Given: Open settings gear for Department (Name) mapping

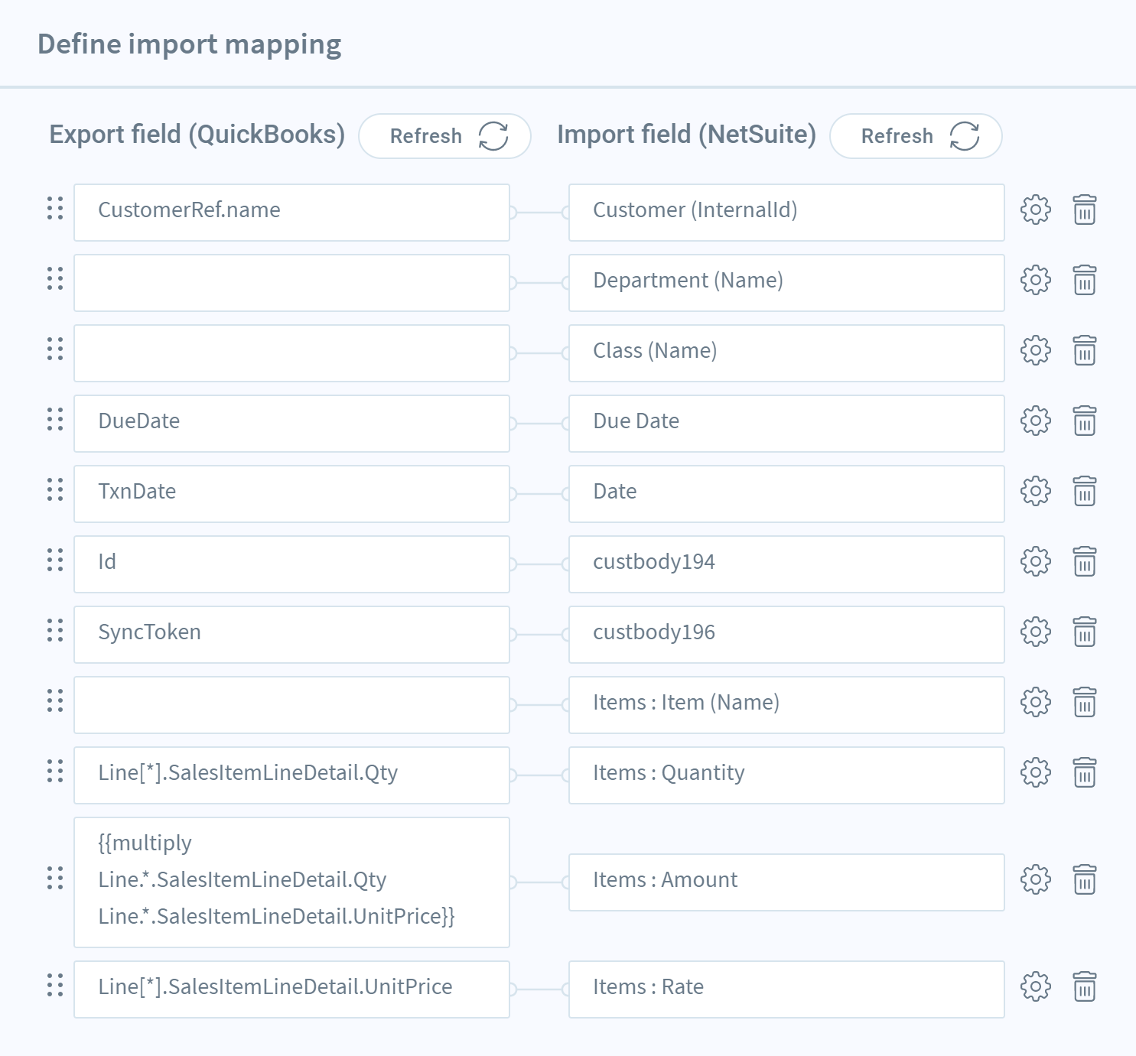Looking at the screenshot, I should pyautogui.click(x=1036, y=280).
